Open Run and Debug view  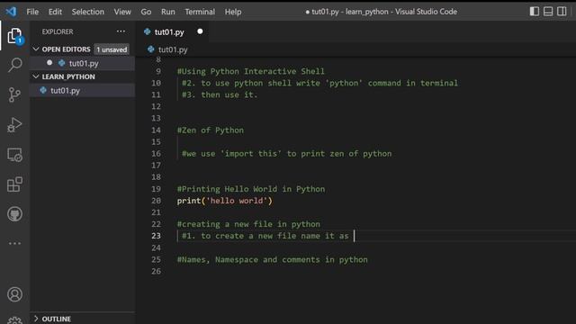(x=14, y=125)
